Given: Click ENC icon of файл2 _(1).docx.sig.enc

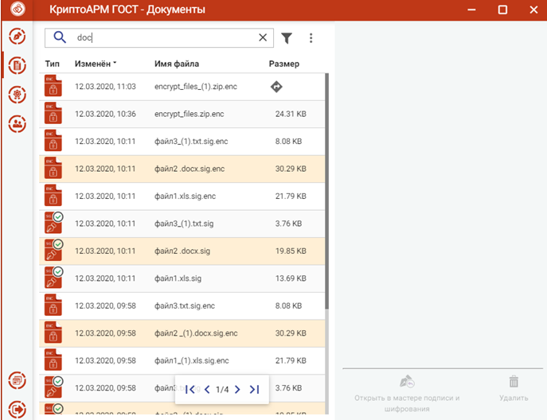Looking at the screenshot, I should pyautogui.click(x=53, y=332).
